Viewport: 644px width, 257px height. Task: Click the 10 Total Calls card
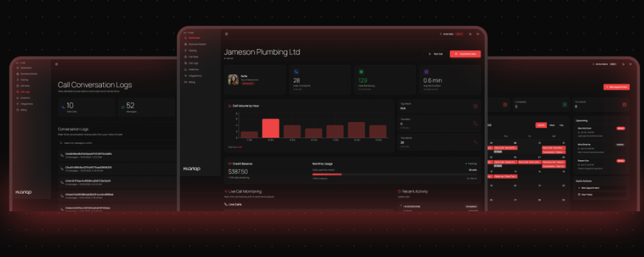point(87,107)
